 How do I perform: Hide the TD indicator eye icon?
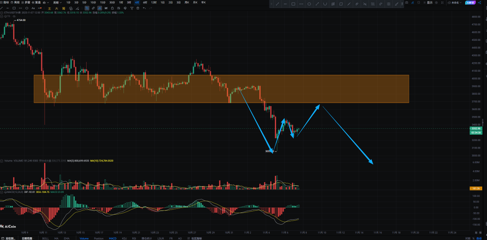tap(14, 16)
